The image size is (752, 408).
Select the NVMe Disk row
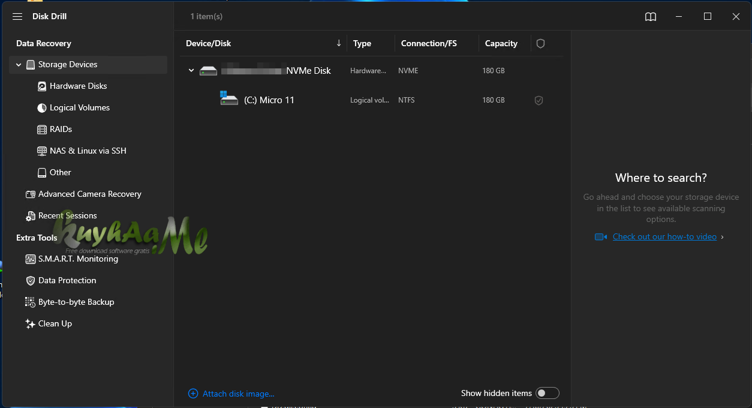(x=372, y=71)
